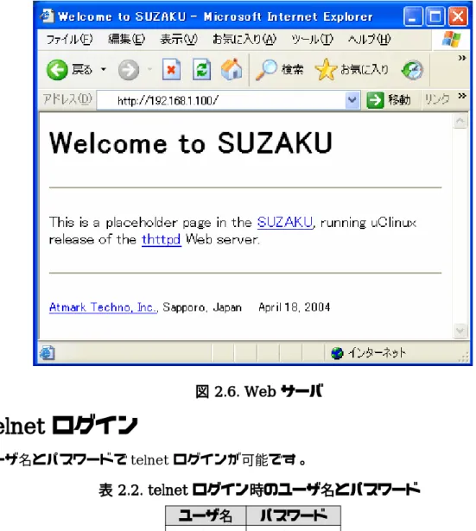Click the アドレス(D) address label
This screenshot has width=476, height=531.
pyautogui.click(x=67, y=99)
